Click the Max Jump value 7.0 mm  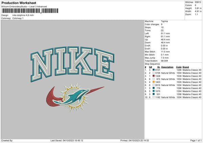pos(165,58)
